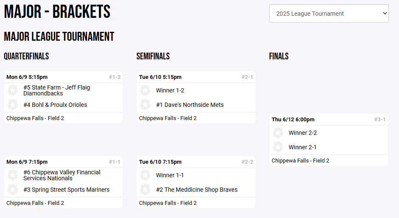Viewport: 399px width, 218px height.
Task: Click Chippewa Falls - Field 2 in finals card
Action: point(301,161)
